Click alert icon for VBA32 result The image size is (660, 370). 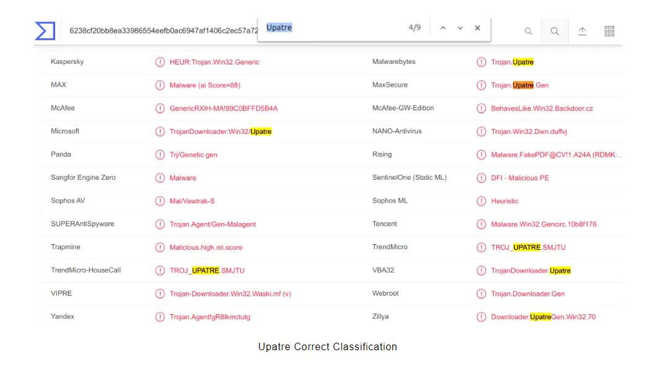[481, 270]
